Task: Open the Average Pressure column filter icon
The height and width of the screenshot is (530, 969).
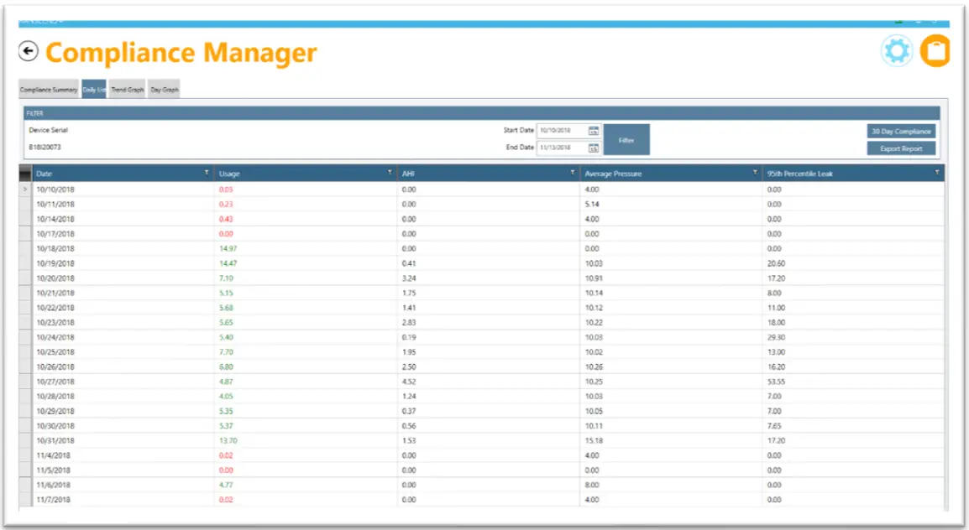Action: point(755,173)
